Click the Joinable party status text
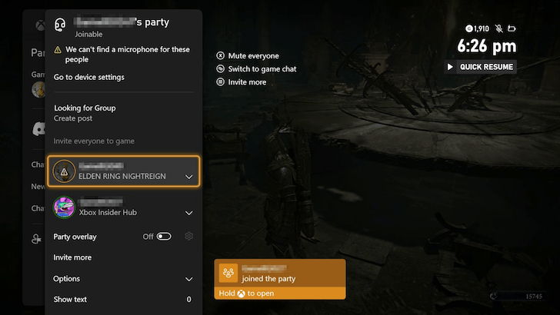This screenshot has height=315, width=560. click(88, 35)
